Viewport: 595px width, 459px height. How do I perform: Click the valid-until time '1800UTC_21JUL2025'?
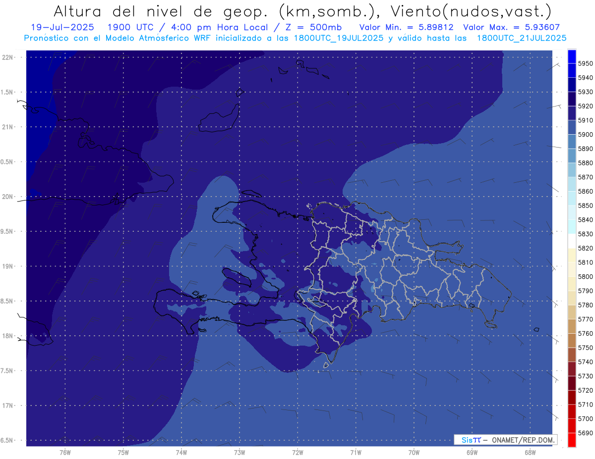tap(521, 38)
